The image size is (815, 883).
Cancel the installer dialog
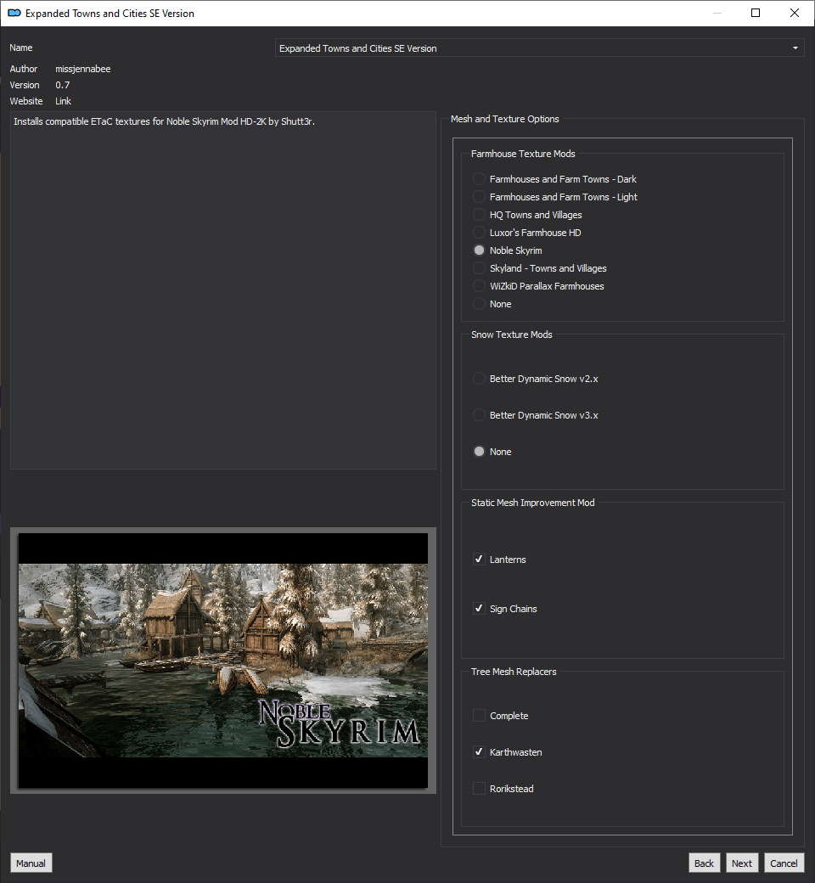click(784, 863)
